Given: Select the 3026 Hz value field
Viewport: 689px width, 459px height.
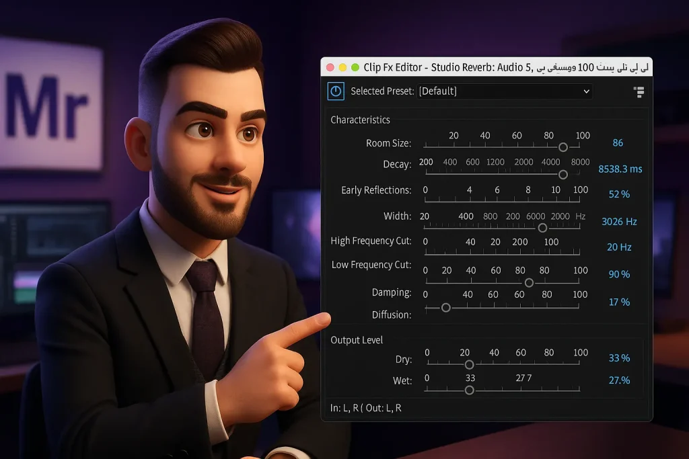Looking at the screenshot, I should [x=619, y=222].
